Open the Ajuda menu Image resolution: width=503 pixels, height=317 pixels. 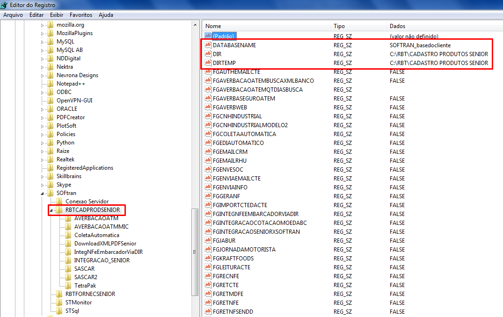(x=106, y=15)
